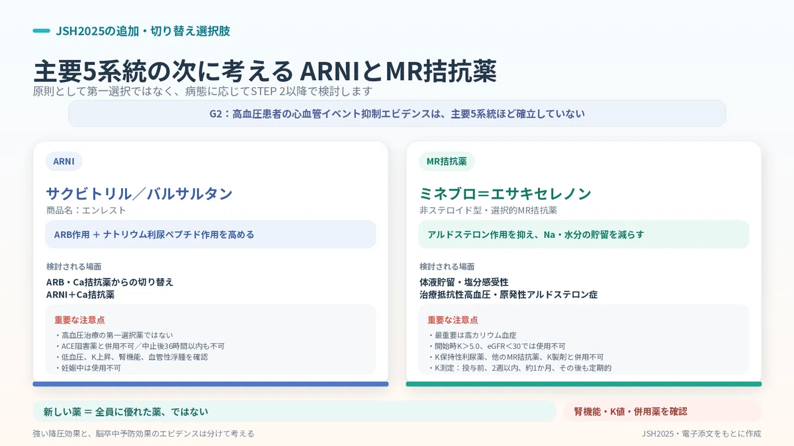Click the line ARB・Ca拮抗薬からの切り替え

pyautogui.click(x=110, y=282)
